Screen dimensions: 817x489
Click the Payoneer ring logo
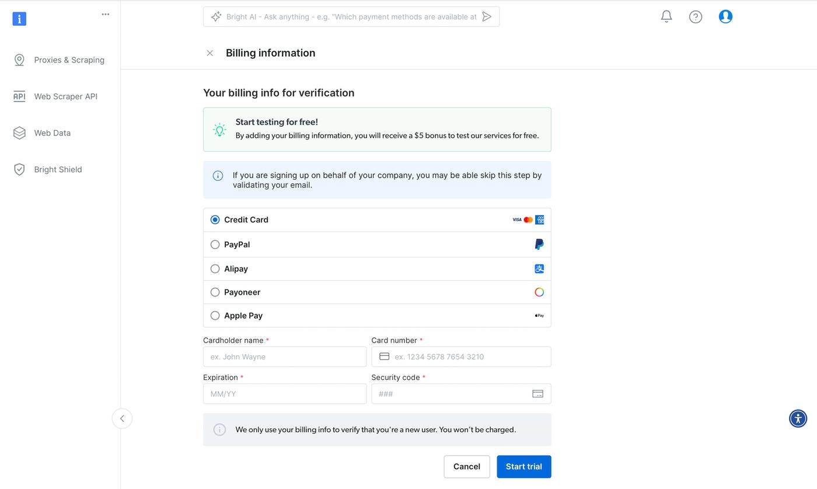tap(539, 292)
